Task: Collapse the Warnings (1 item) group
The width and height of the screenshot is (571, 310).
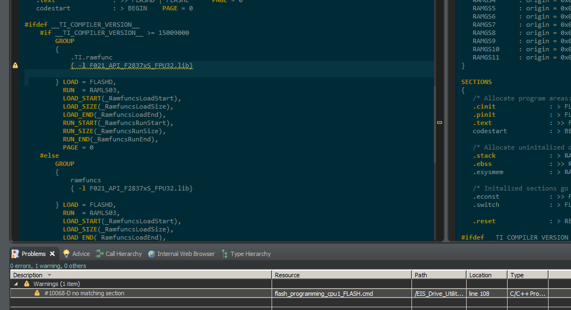Action: point(16,284)
